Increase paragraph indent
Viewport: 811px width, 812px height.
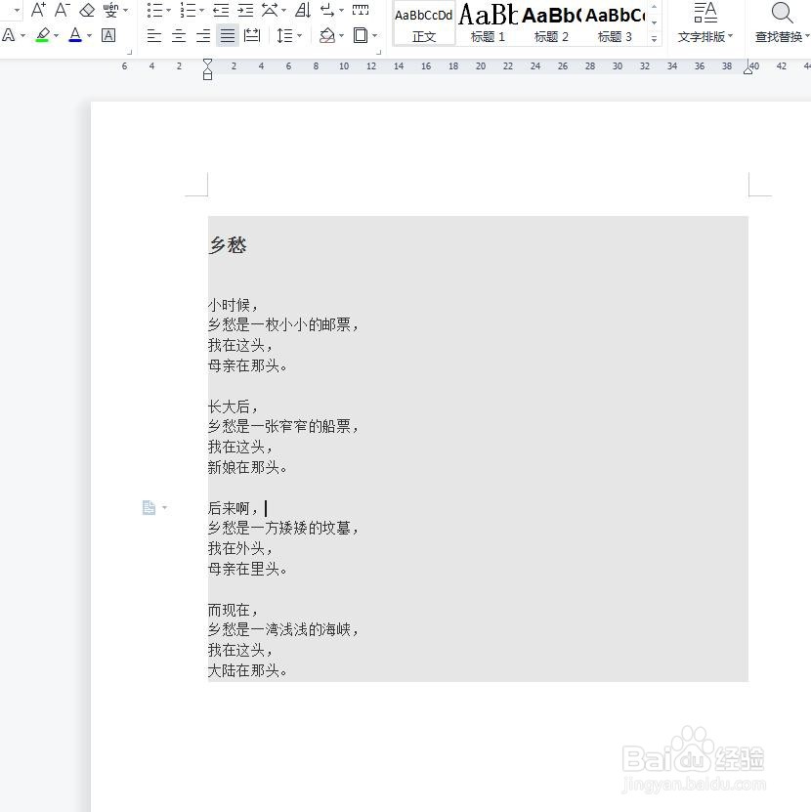click(x=245, y=10)
